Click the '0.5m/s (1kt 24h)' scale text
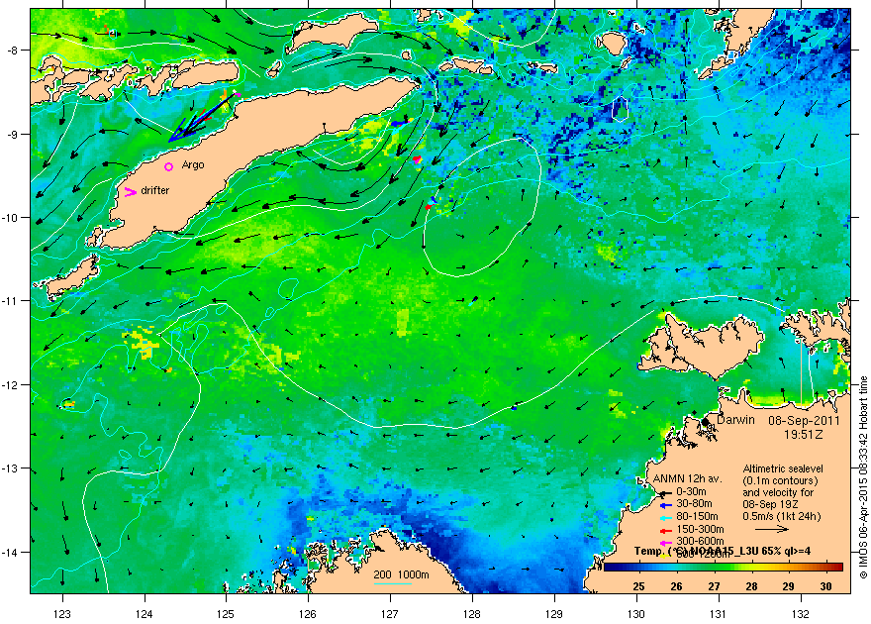Screen dimensions: 871x624 click(x=782, y=516)
